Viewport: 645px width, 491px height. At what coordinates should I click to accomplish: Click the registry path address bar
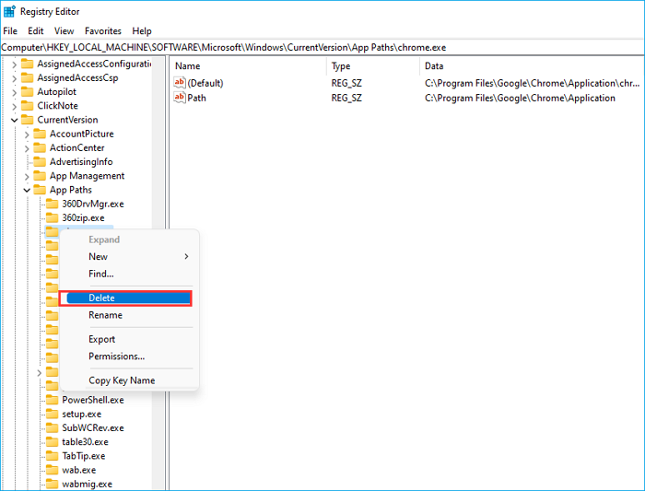(322, 47)
